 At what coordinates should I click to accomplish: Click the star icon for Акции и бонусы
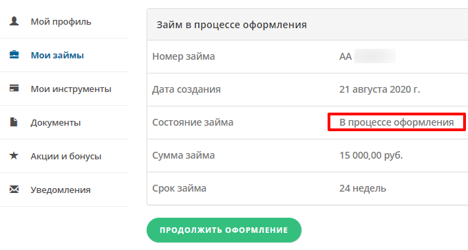coord(14,155)
